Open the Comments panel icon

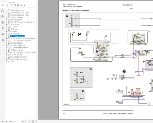pyautogui.click(x=3, y=16)
